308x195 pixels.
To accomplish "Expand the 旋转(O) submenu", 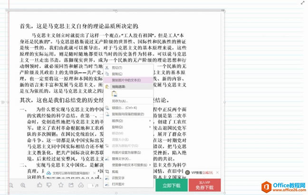I will (x=128, y=127).
